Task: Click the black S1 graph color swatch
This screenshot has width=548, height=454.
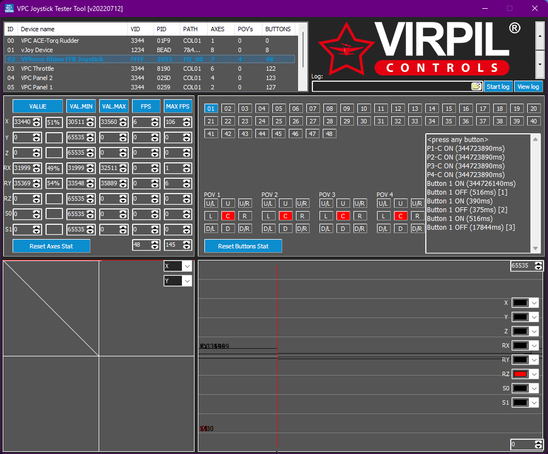Action: coord(521,402)
